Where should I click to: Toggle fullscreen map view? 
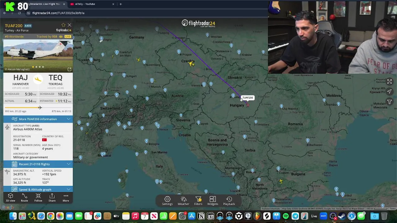(x=390, y=81)
